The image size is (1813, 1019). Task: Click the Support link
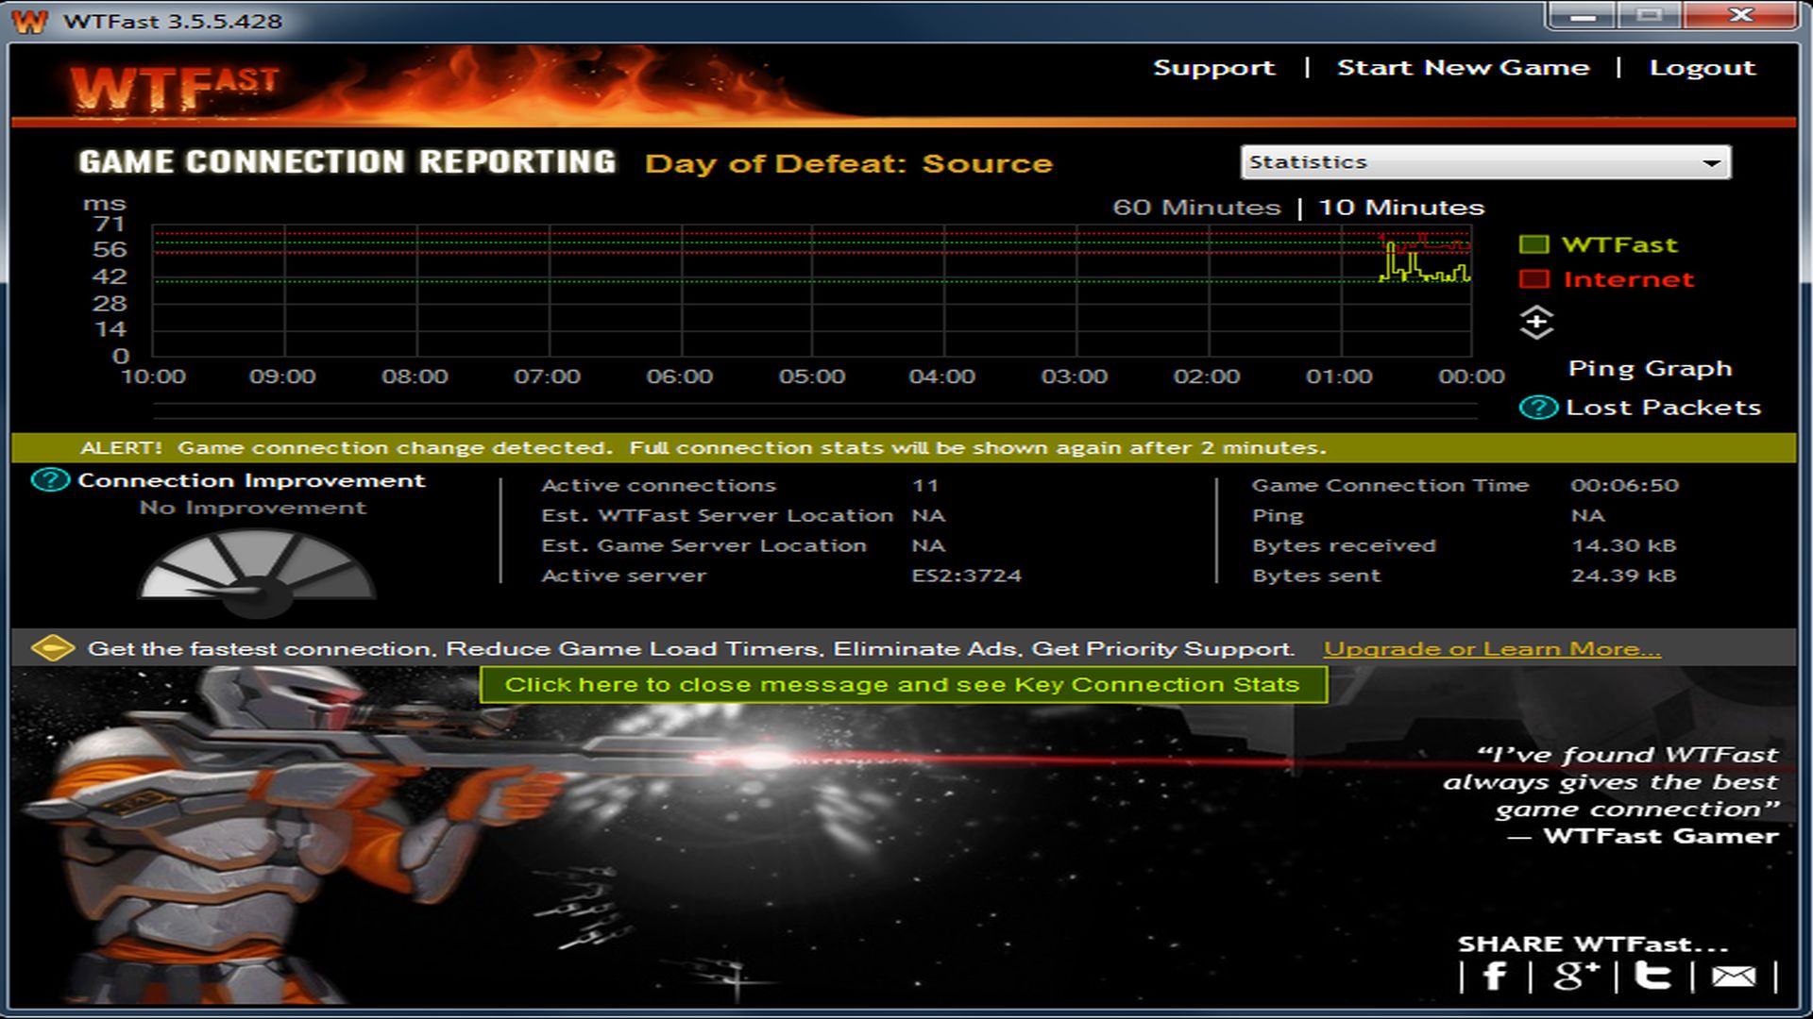click(1213, 68)
